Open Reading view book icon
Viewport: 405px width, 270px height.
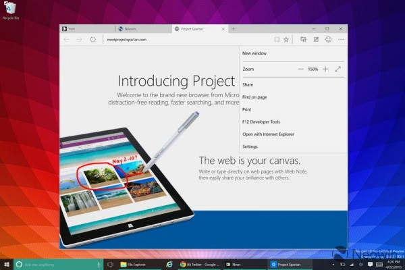click(x=277, y=40)
